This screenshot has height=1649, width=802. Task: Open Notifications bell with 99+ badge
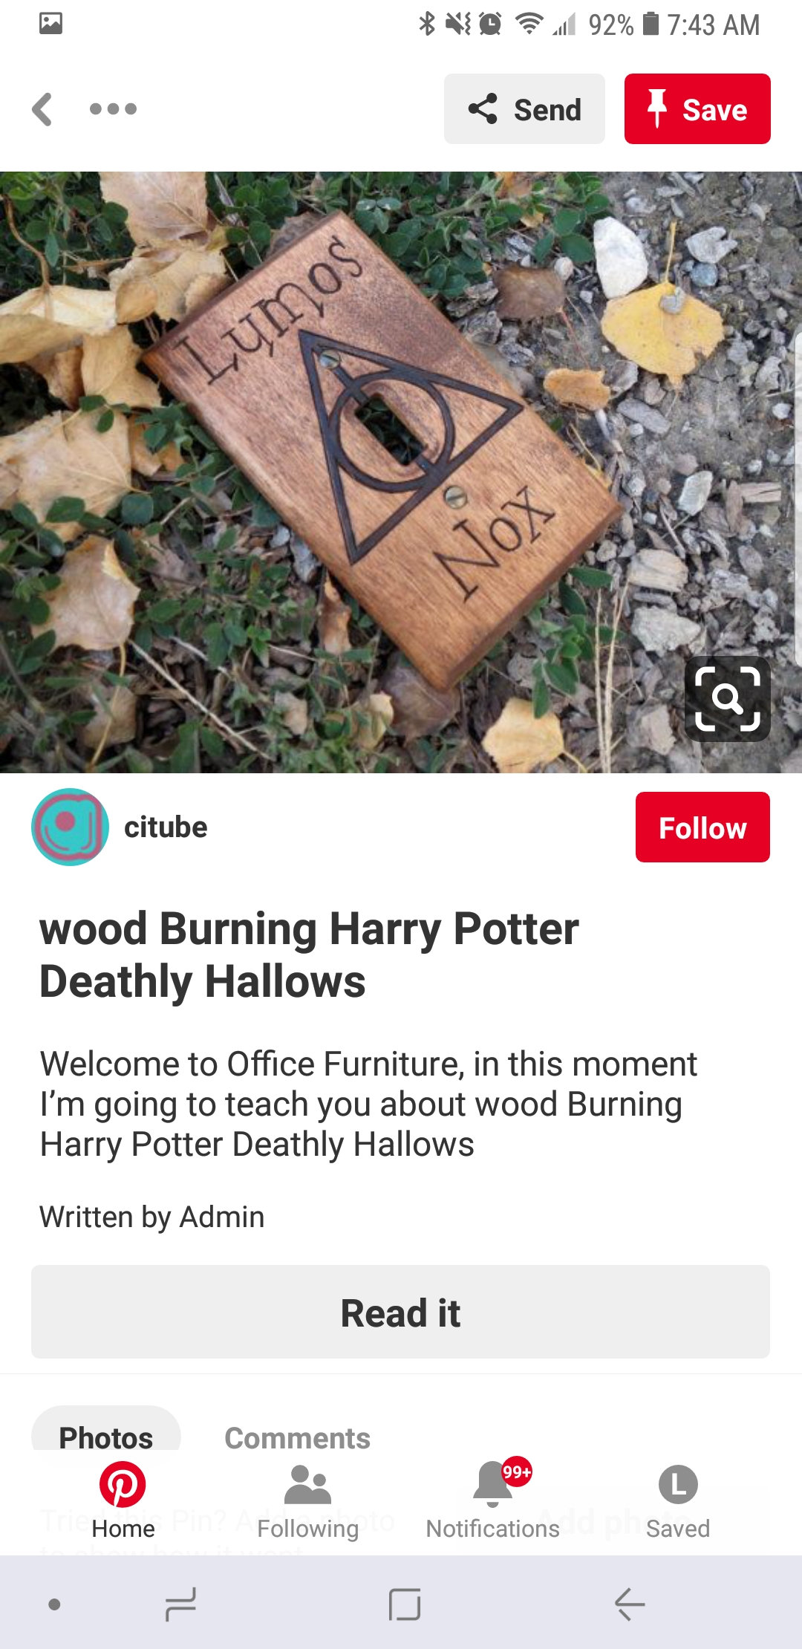tap(492, 1500)
